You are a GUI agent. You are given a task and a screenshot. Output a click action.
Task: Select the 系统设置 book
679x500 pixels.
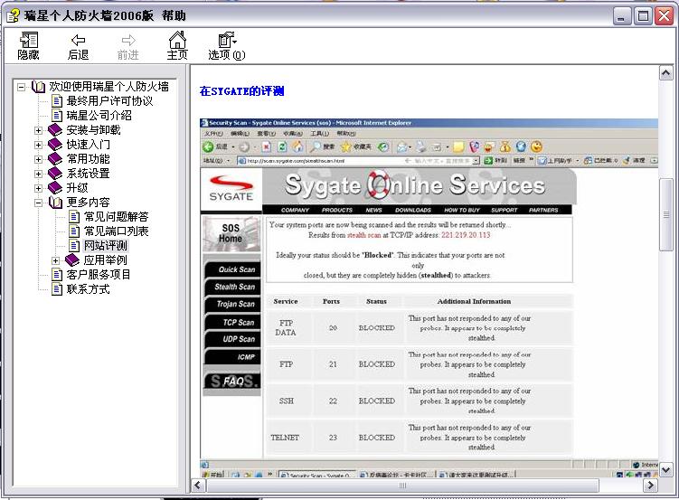(x=88, y=174)
